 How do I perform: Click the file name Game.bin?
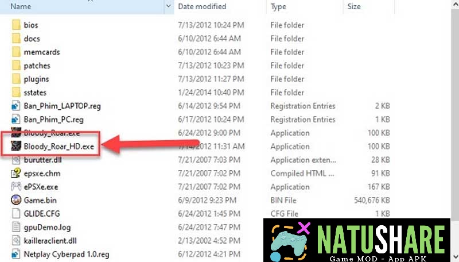(x=40, y=200)
